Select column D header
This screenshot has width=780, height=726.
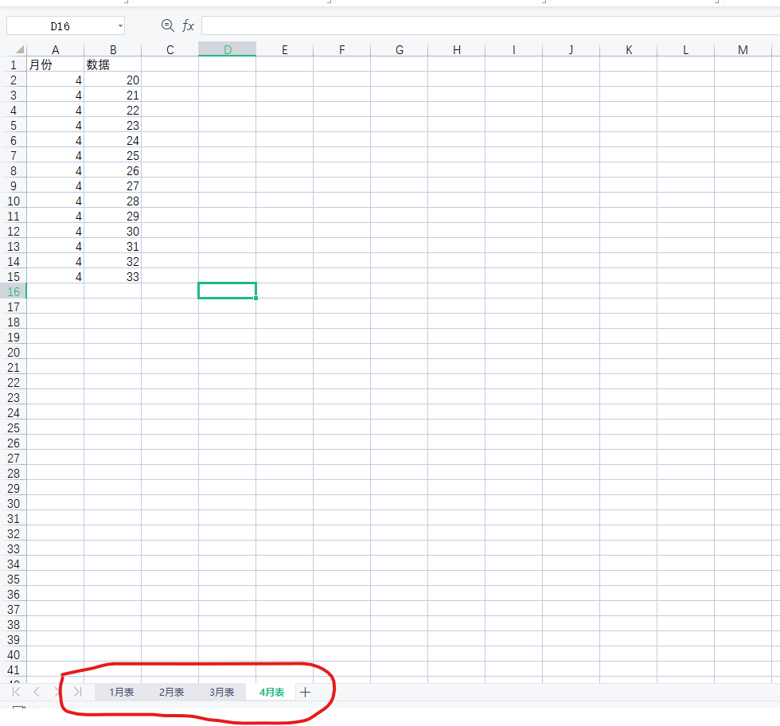pyautogui.click(x=228, y=50)
